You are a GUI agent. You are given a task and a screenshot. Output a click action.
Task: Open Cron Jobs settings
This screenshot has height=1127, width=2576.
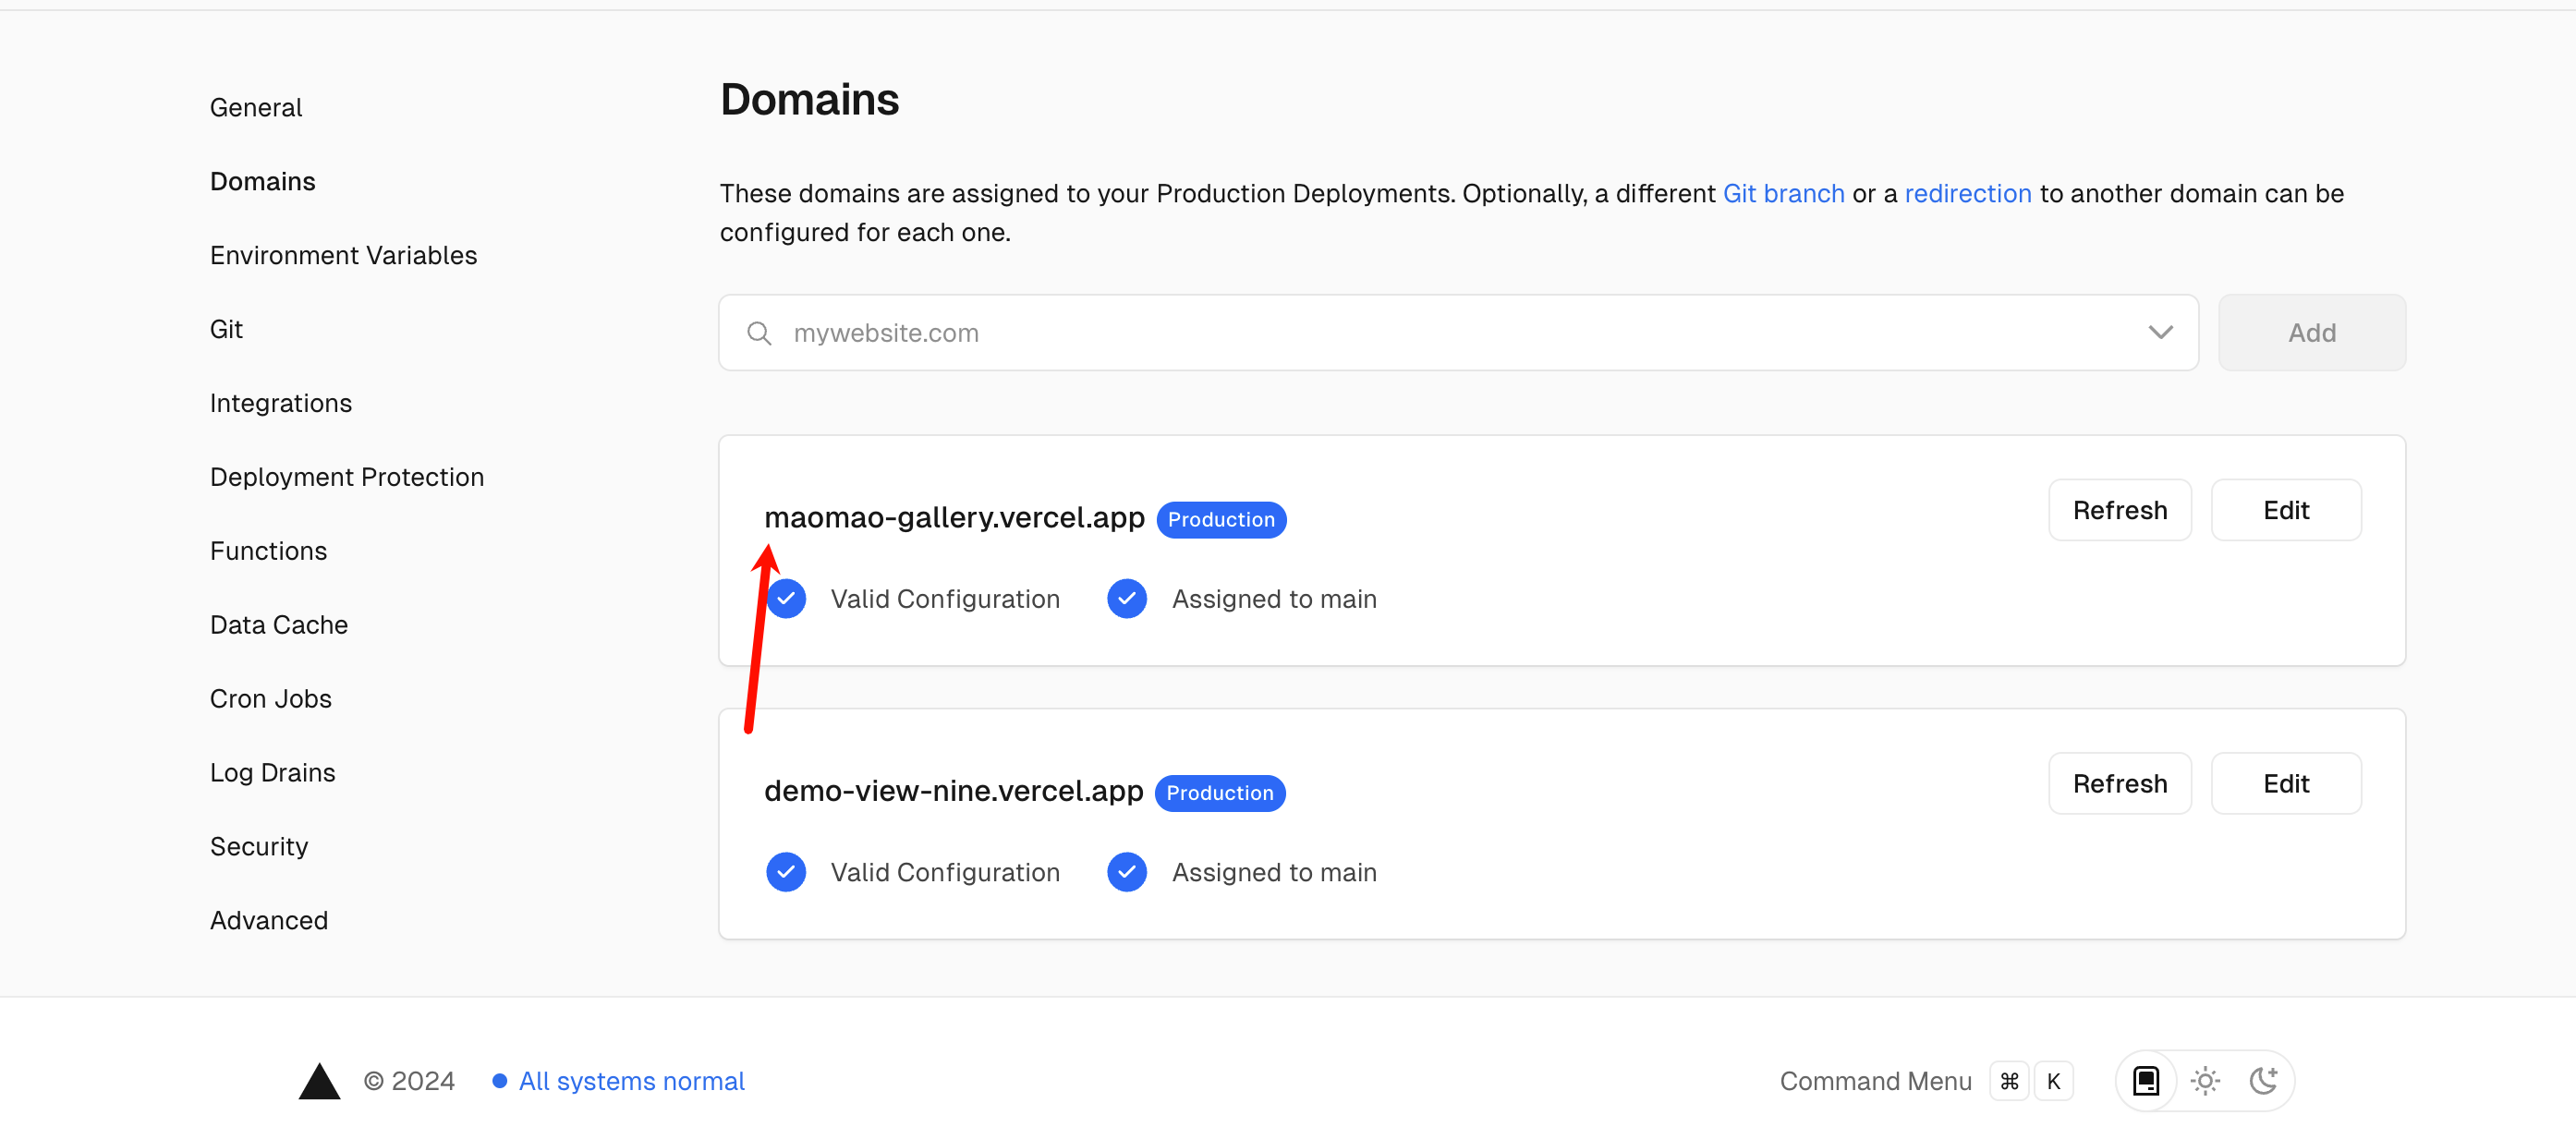click(x=271, y=699)
